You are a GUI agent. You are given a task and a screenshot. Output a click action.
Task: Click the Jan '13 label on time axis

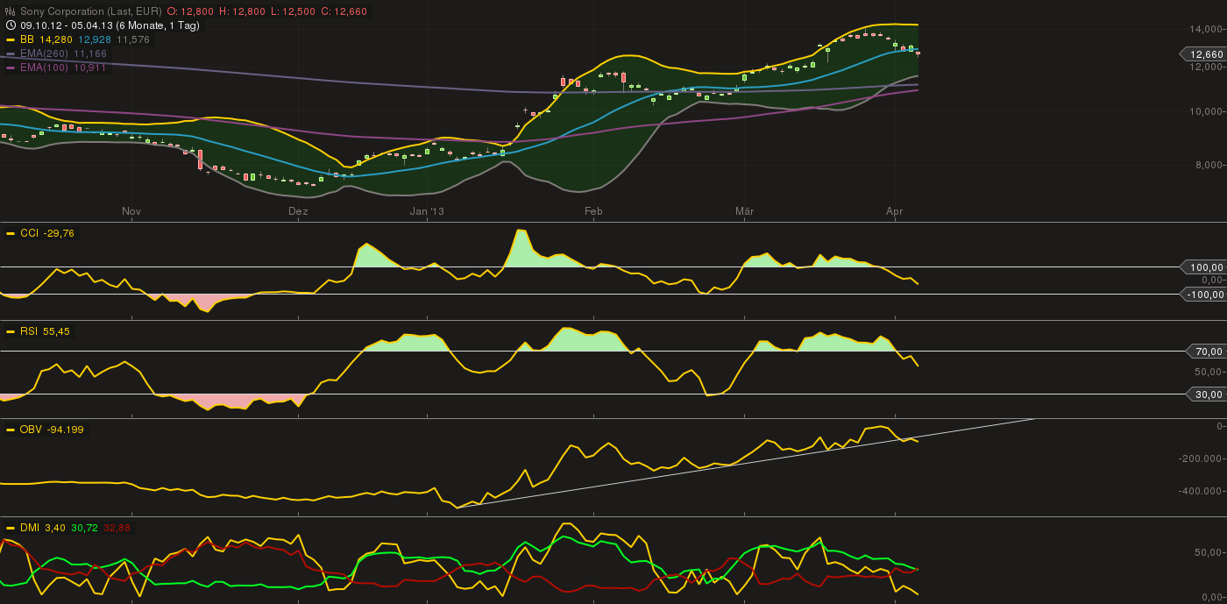[x=427, y=211]
